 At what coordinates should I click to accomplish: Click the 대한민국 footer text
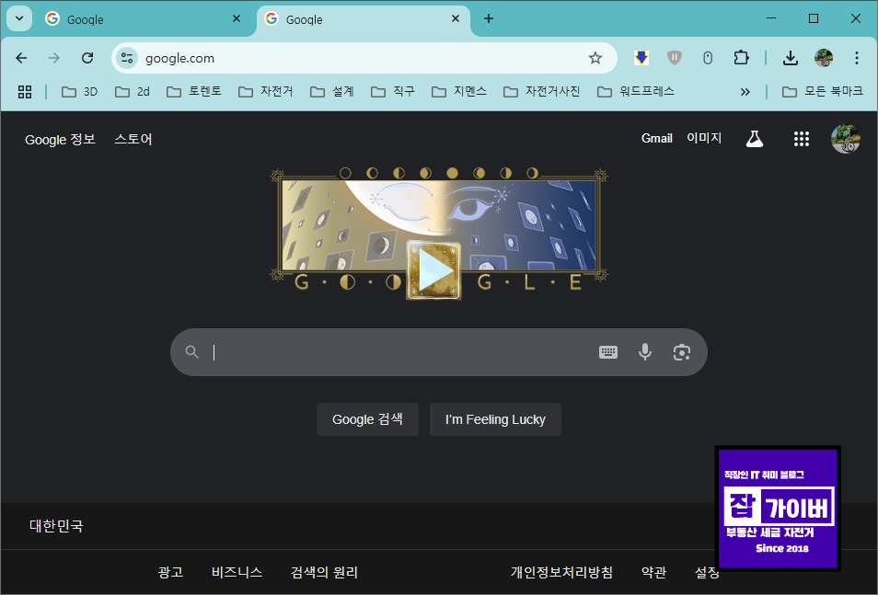(56, 526)
